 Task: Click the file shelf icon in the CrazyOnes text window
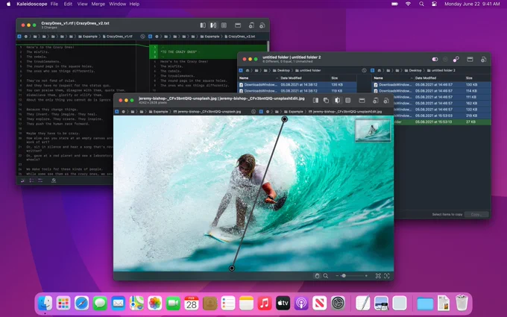pyautogui.click(x=238, y=25)
